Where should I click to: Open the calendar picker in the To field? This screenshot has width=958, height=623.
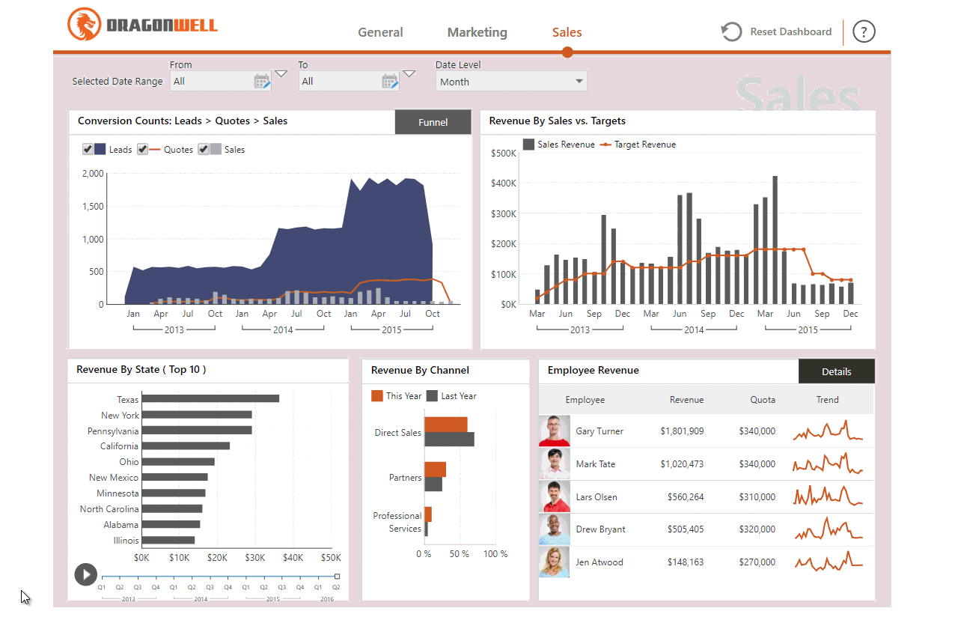coord(391,81)
